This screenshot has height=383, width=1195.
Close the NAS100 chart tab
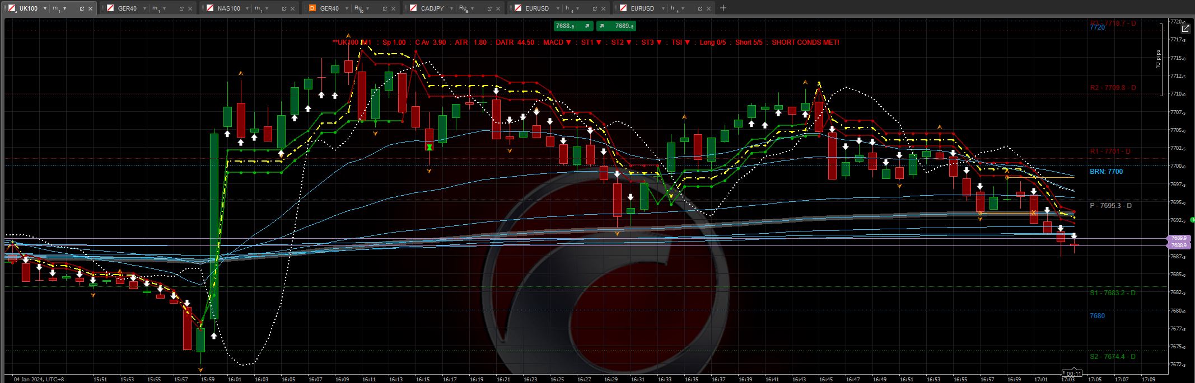point(292,9)
